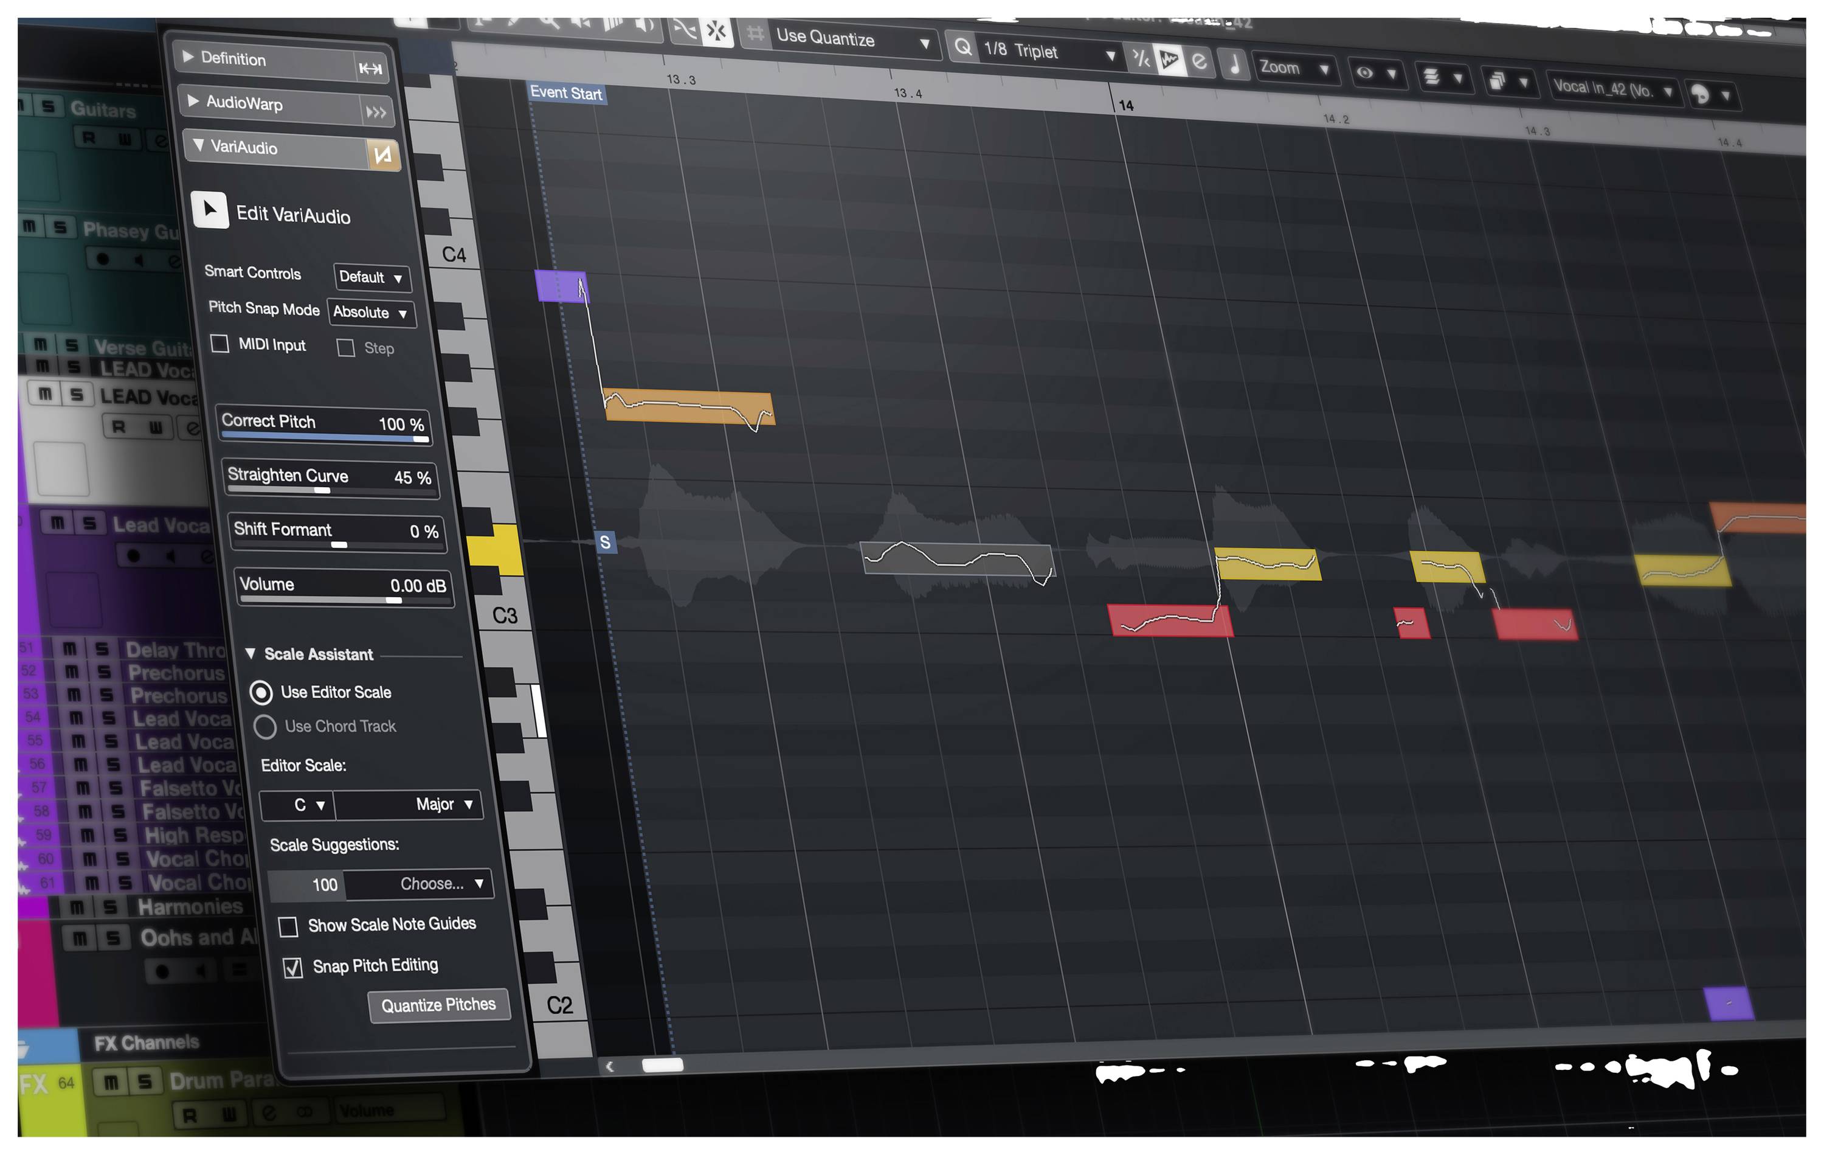Click the colorize pot icon on toolbar right
The height and width of the screenshot is (1155, 1824).
point(1702,92)
